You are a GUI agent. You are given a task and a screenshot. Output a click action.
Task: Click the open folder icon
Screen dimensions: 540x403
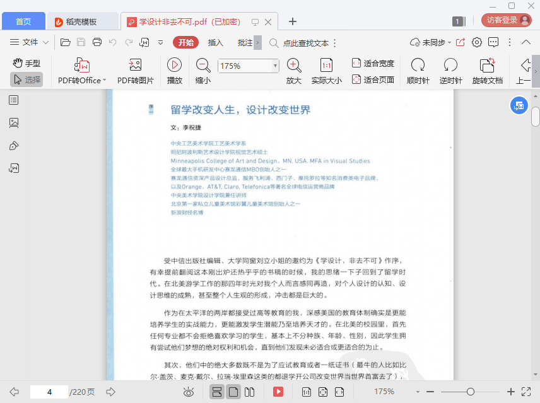[65, 42]
